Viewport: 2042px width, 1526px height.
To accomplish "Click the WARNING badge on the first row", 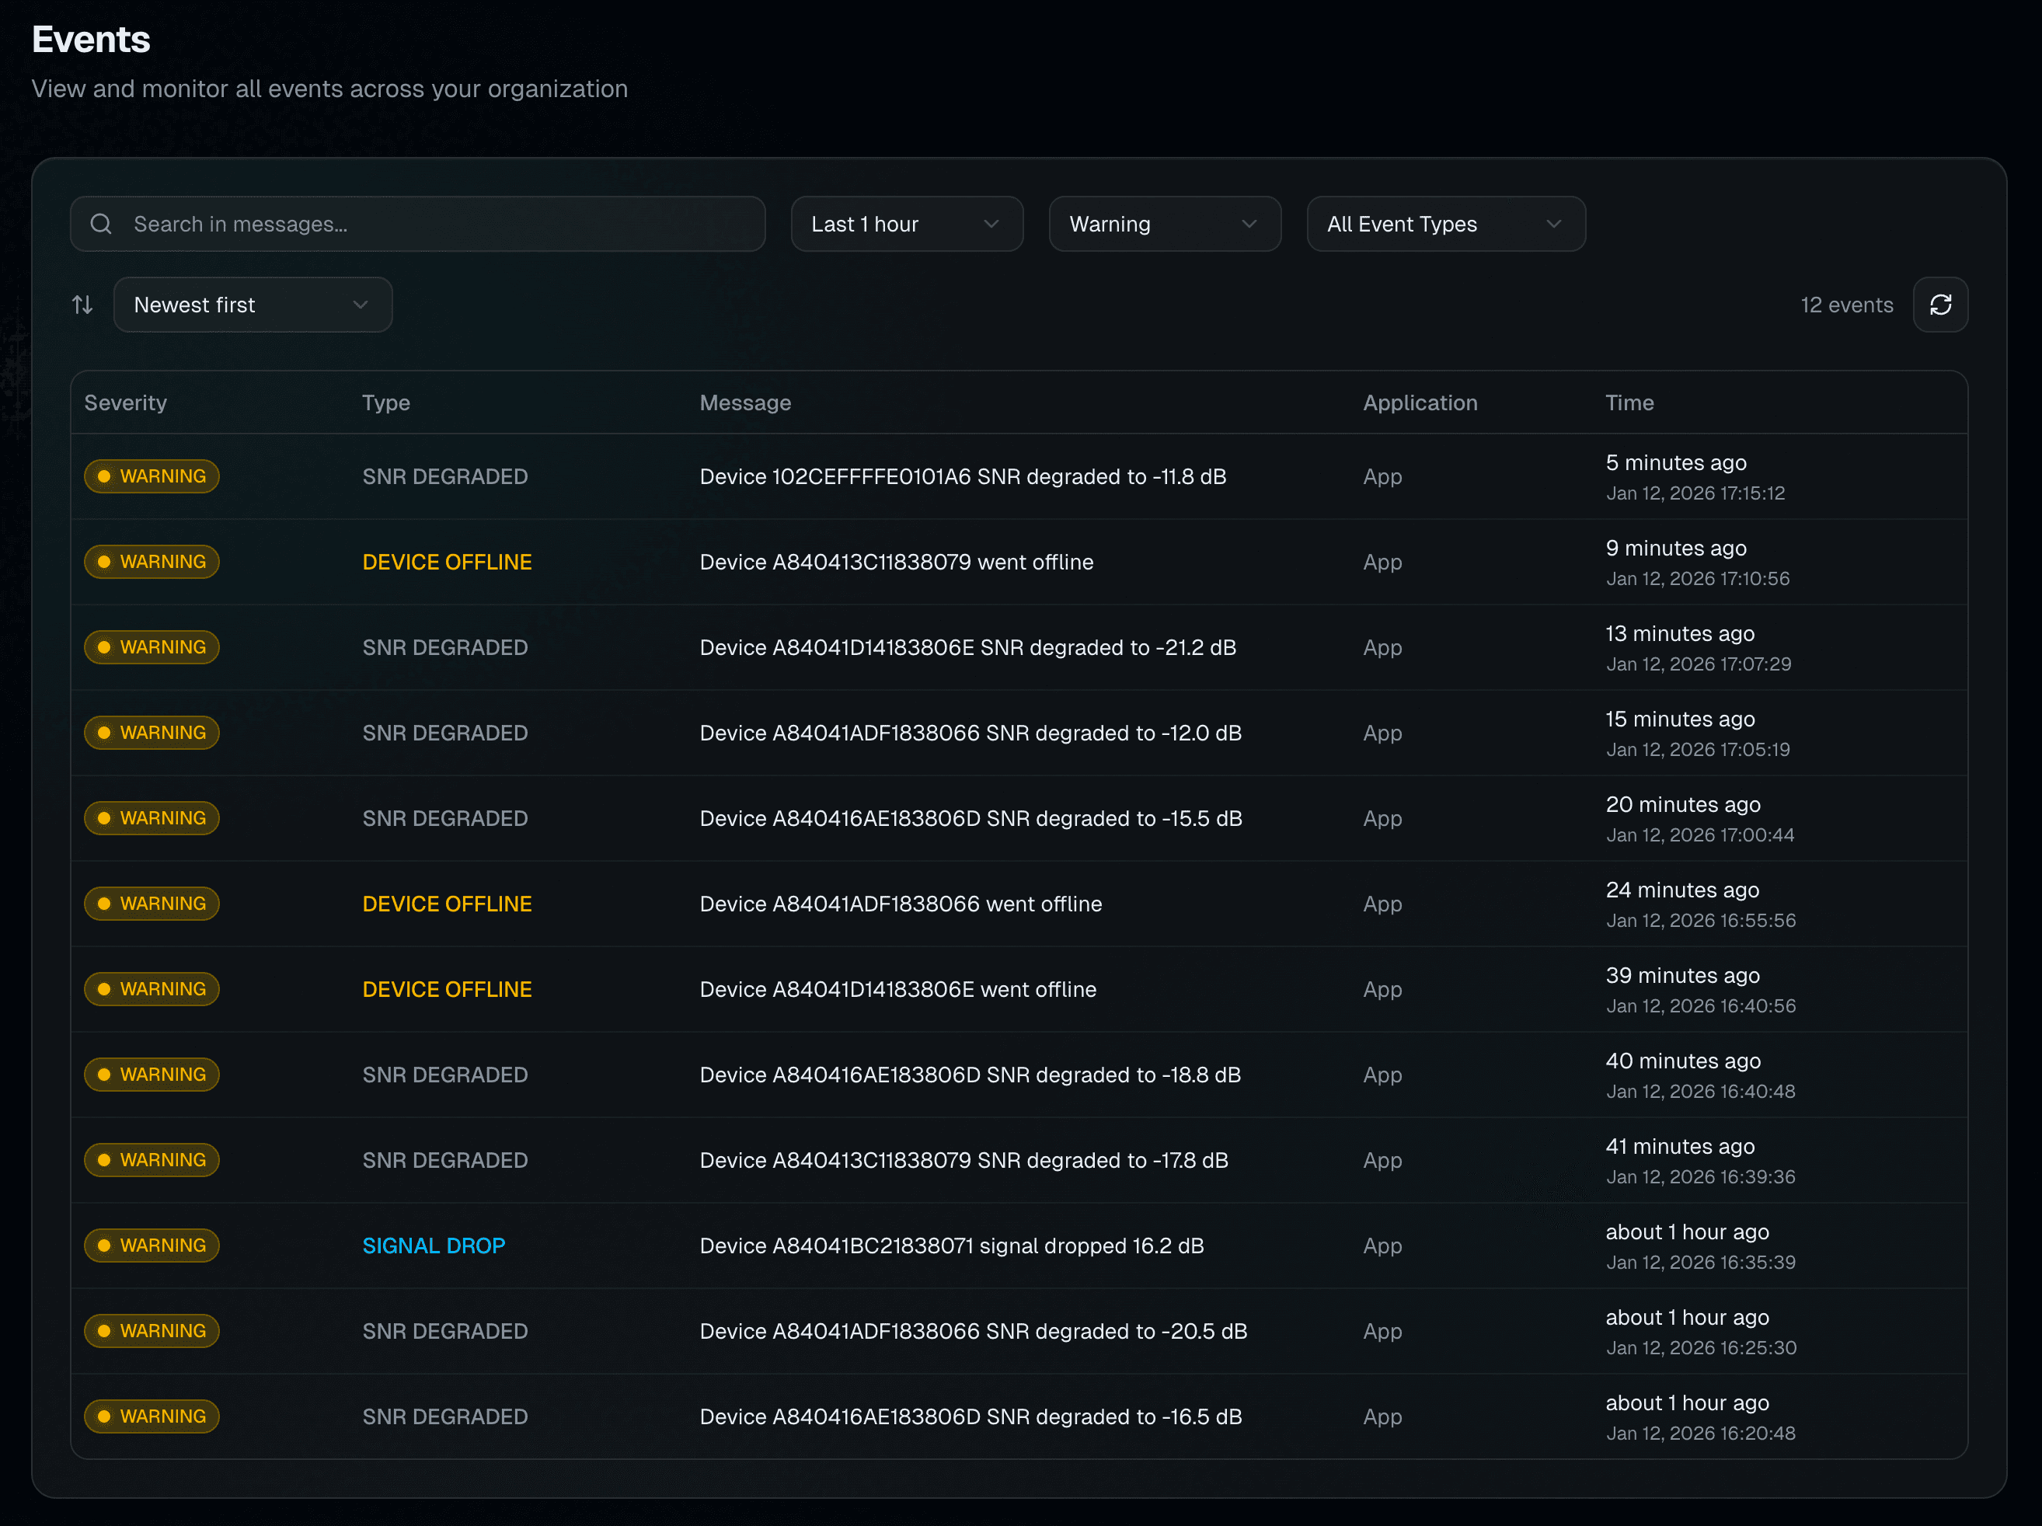I will [152, 476].
